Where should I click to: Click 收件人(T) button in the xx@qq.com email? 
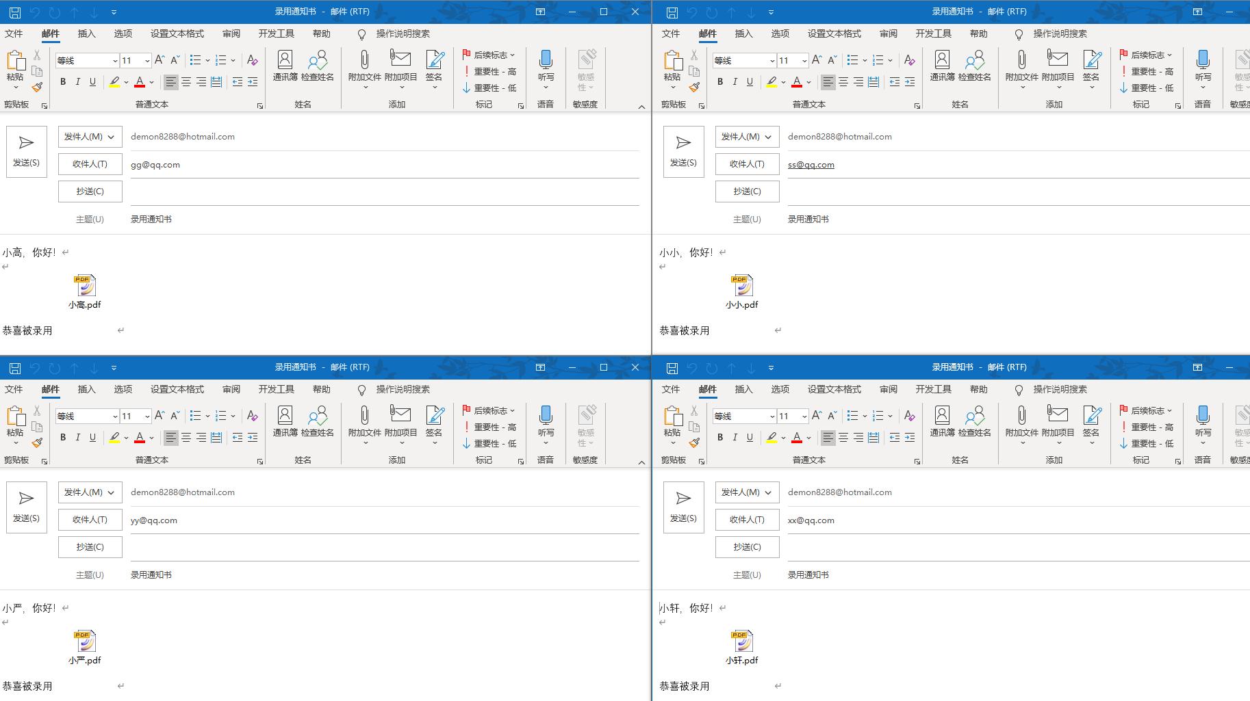pos(747,520)
